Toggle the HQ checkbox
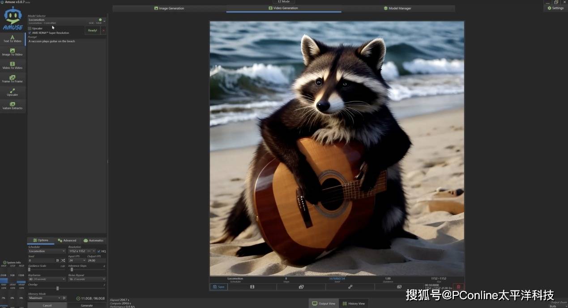568x308 pixels. [x=99, y=251]
